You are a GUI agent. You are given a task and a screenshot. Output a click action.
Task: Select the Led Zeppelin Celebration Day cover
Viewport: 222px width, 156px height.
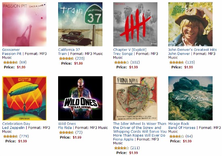(x=24, y=98)
